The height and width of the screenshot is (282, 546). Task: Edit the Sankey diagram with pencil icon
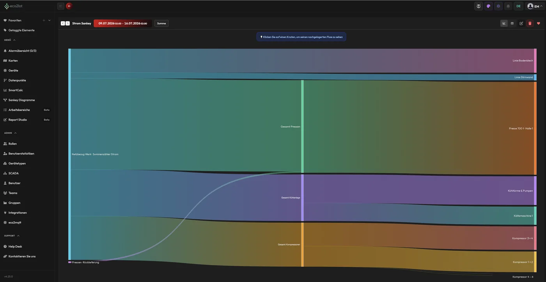click(x=521, y=23)
